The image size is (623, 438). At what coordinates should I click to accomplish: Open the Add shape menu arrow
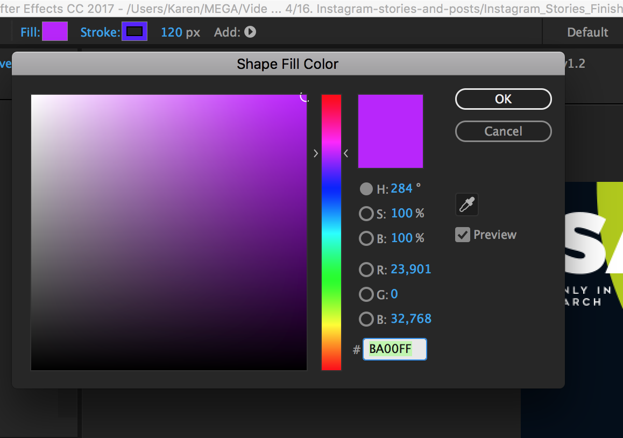tap(250, 32)
